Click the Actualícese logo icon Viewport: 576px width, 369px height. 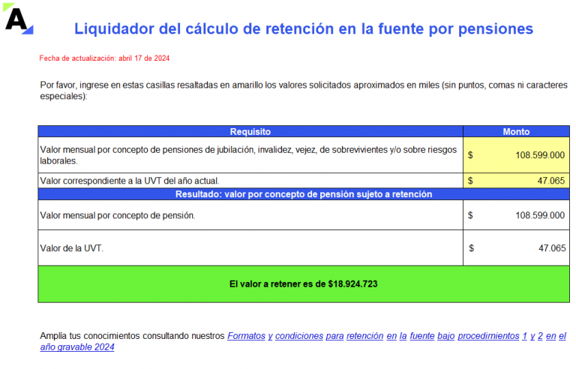(x=18, y=19)
